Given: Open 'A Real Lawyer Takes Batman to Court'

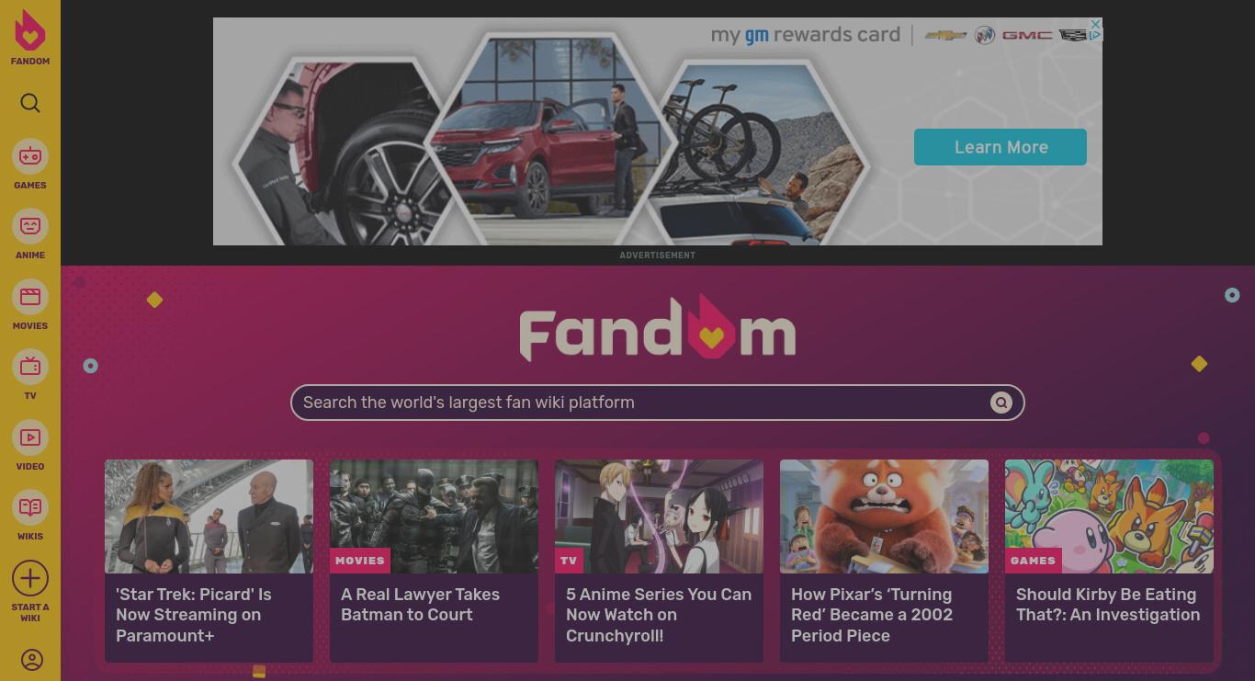Looking at the screenshot, I should tap(420, 605).
